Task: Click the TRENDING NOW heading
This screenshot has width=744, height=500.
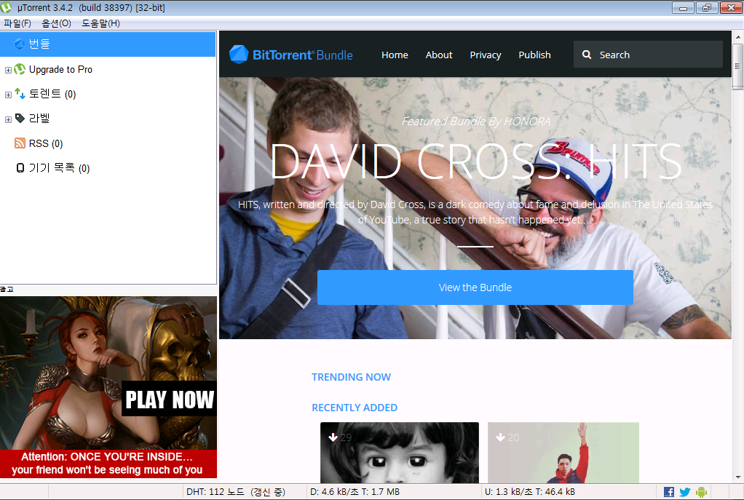Action: [351, 377]
